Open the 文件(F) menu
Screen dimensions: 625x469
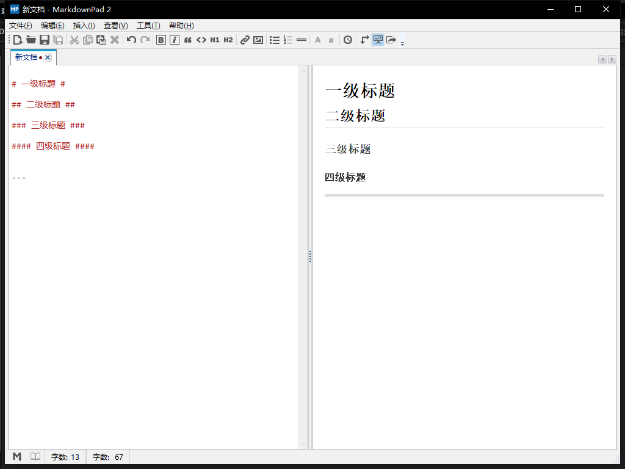(x=21, y=26)
